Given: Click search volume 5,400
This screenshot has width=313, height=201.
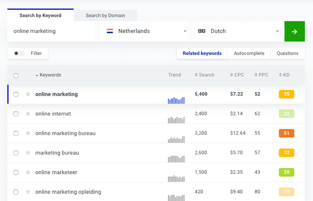Looking at the screenshot, I should pos(201,94).
